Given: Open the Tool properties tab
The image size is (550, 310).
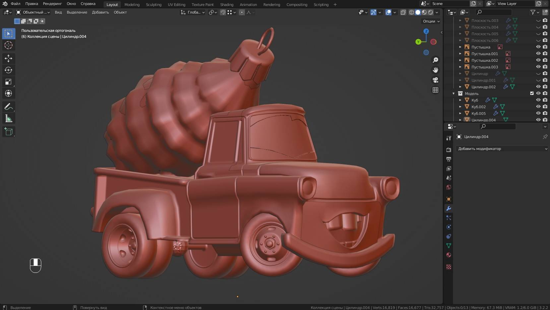Looking at the screenshot, I should pyautogui.click(x=449, y=138).
